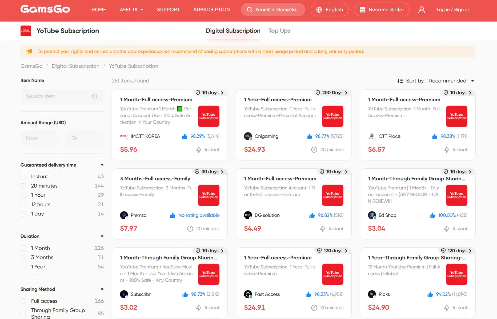Check the 1 Year duration filter
497x319 pixels.
tap(23, 267)
